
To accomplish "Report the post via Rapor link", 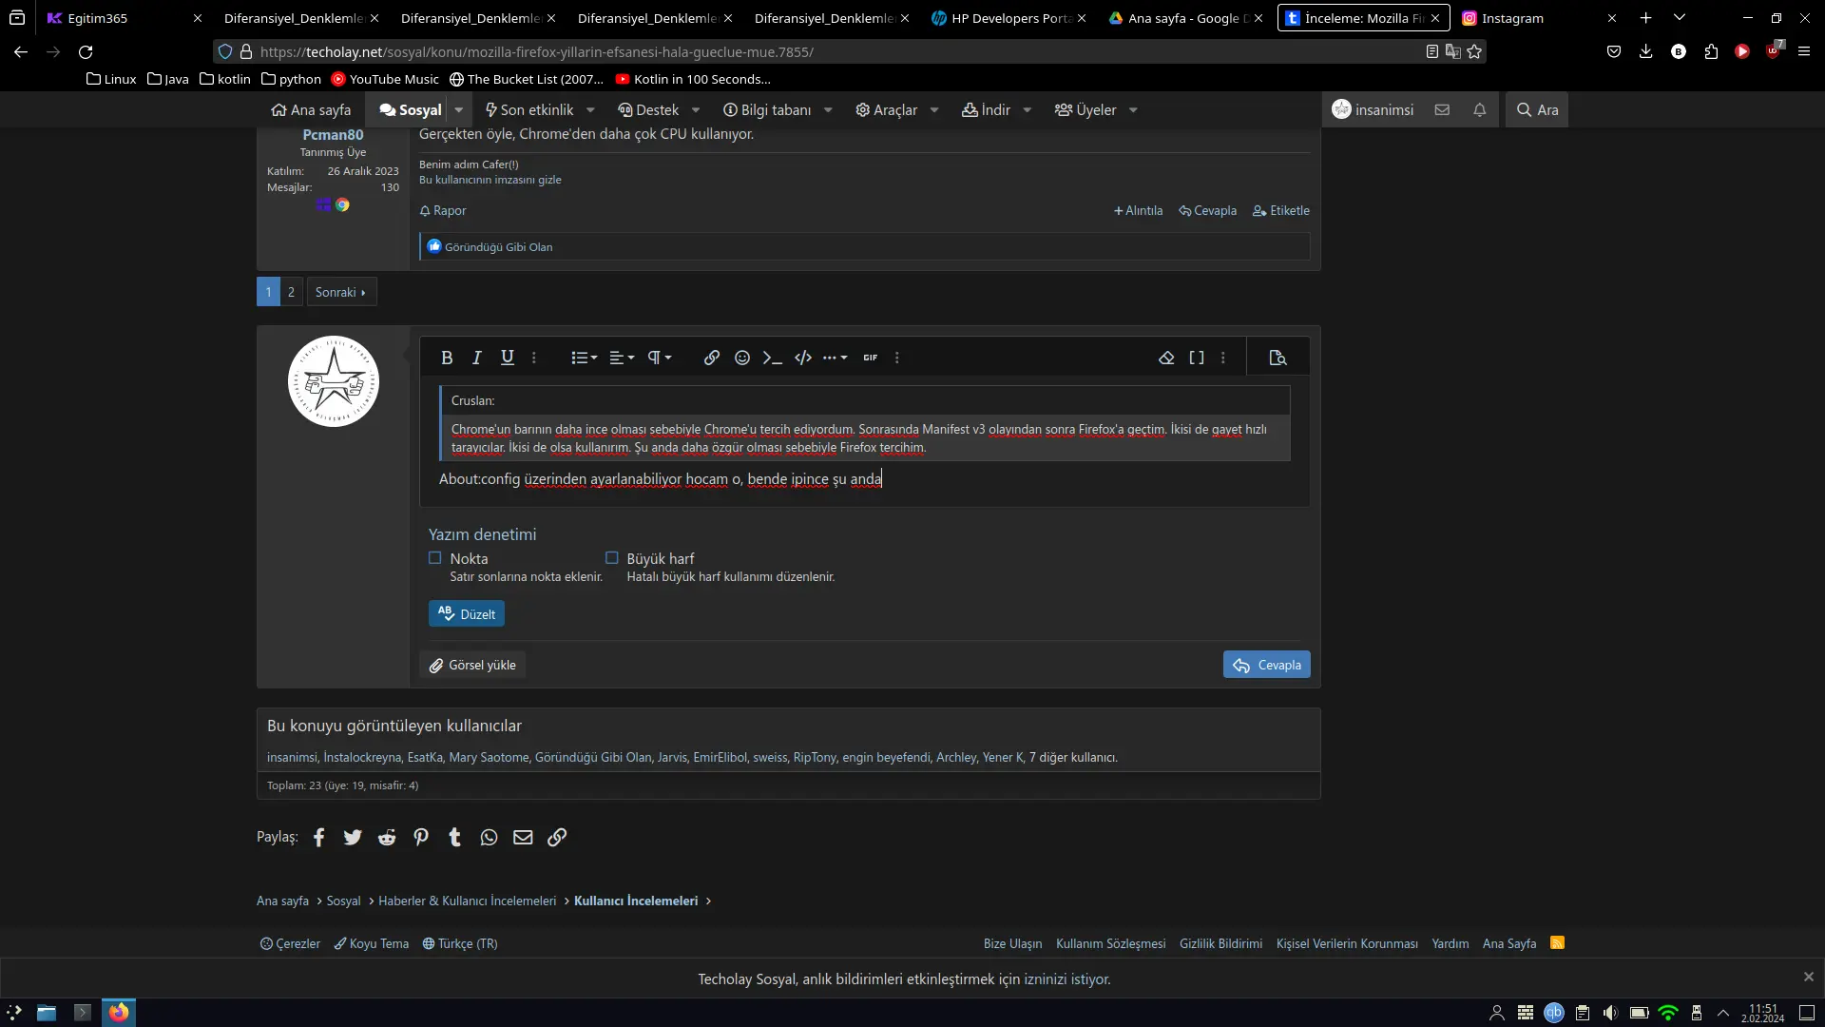I will tap(443, 211).
